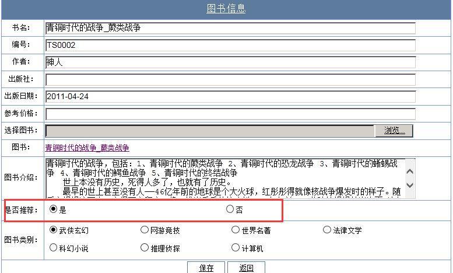Click the 图书介绍 scroll down arrow

[x=410, y=185]
